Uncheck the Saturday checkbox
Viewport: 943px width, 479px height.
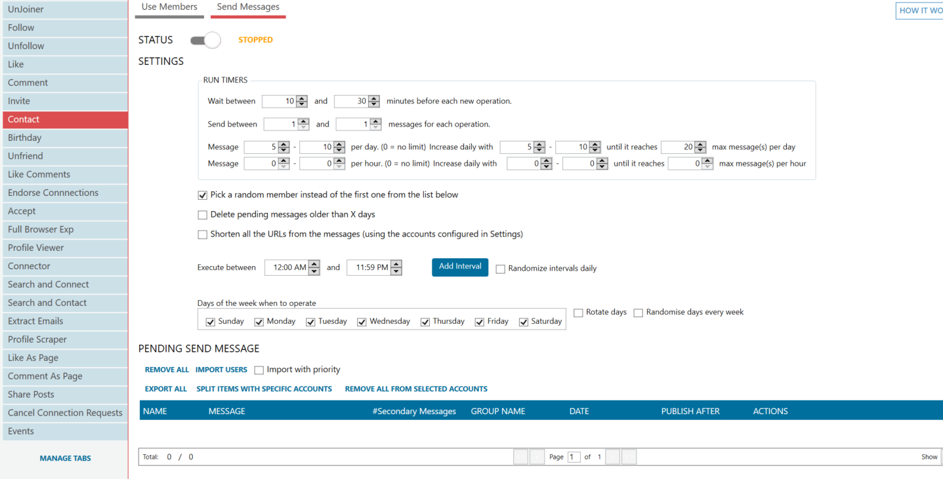tap(523, 322)
